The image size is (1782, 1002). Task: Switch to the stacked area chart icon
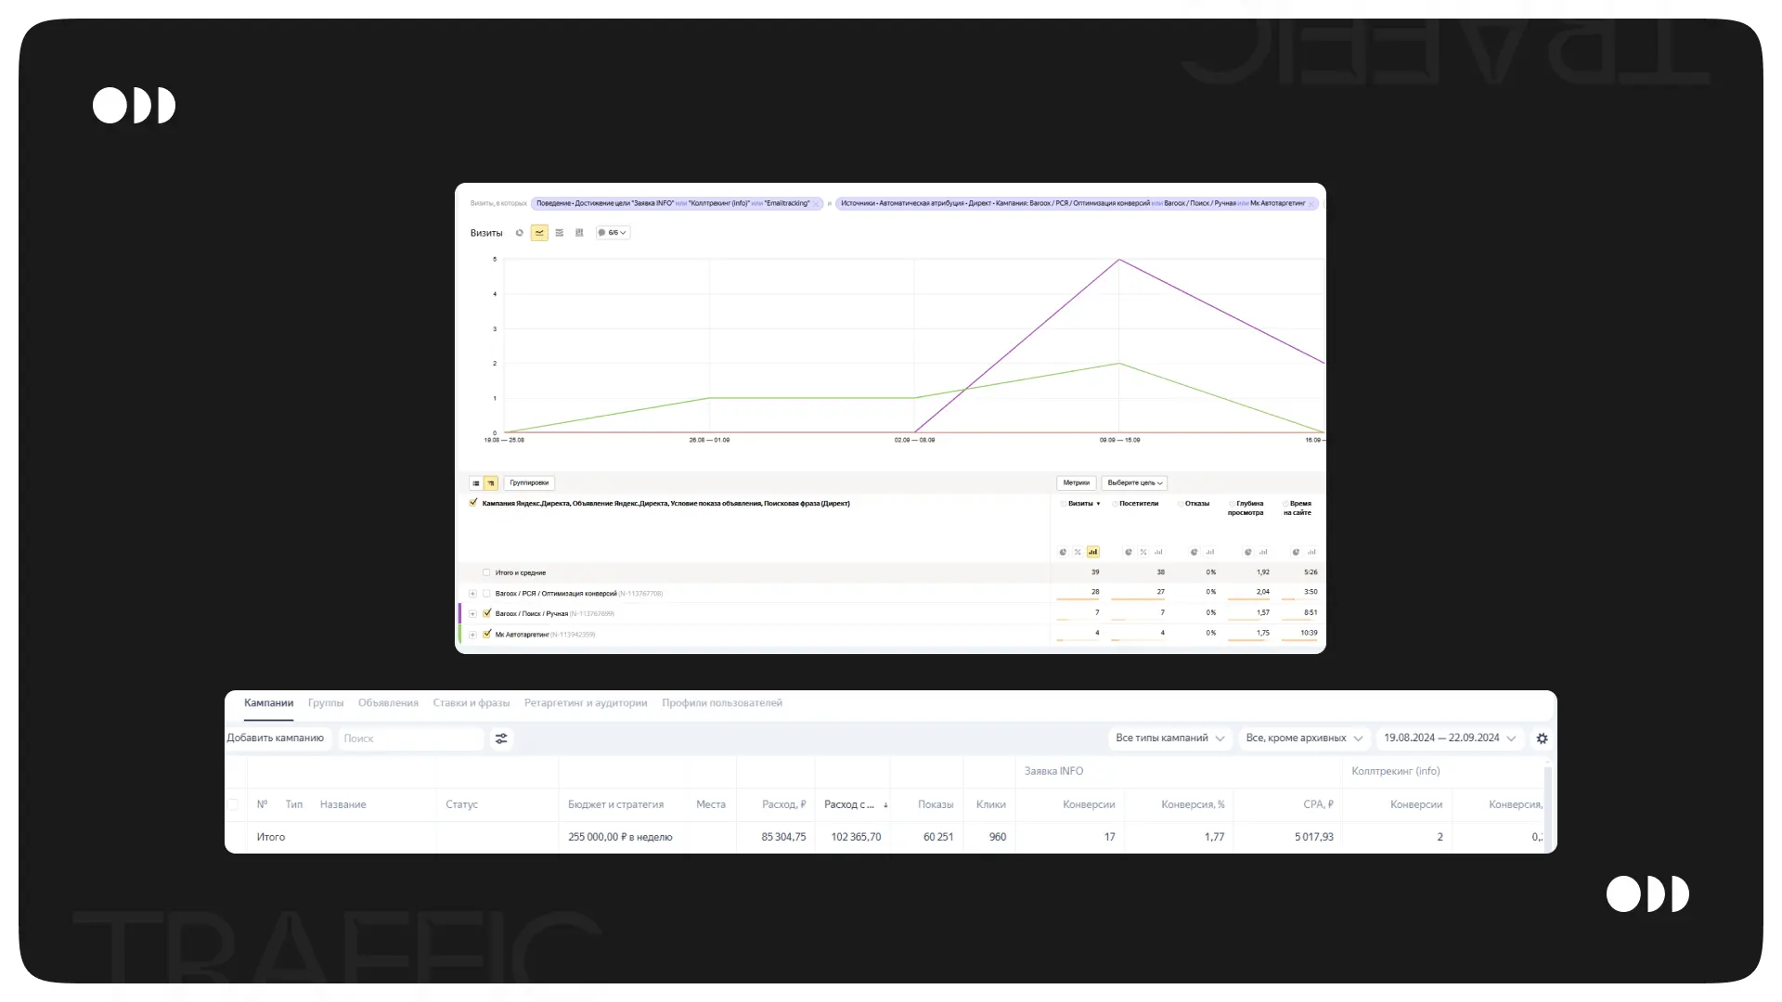coord(560,233)
